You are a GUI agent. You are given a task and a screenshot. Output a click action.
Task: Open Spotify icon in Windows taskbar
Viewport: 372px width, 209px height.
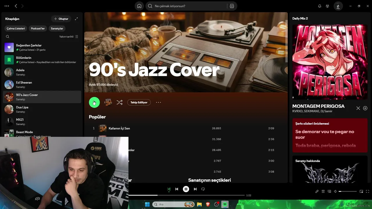click(x=225, y=204)
